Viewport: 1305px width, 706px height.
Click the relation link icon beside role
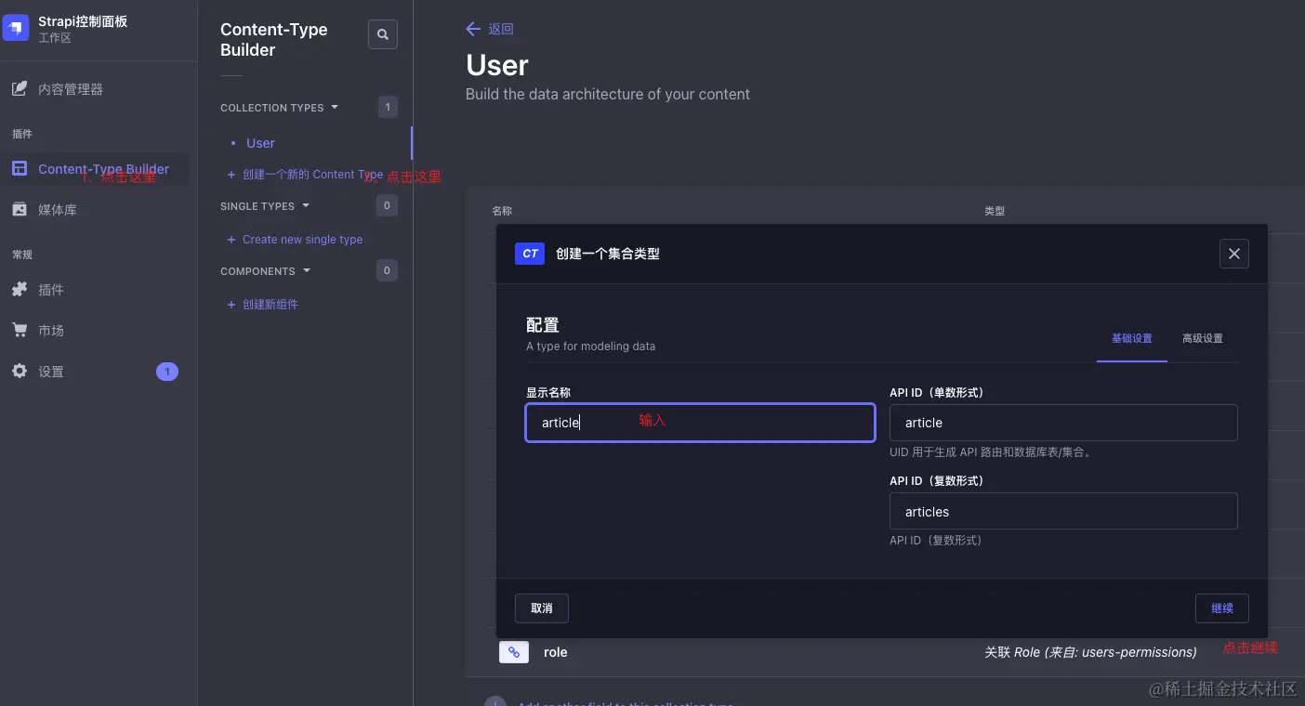[514, 652]
